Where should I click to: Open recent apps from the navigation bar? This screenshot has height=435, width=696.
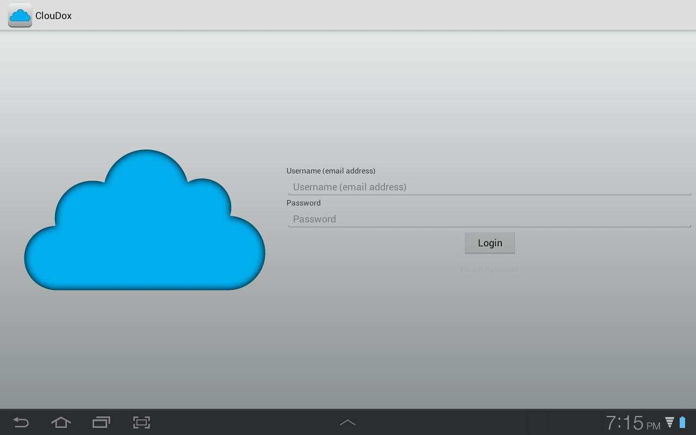tap(101, 422)
